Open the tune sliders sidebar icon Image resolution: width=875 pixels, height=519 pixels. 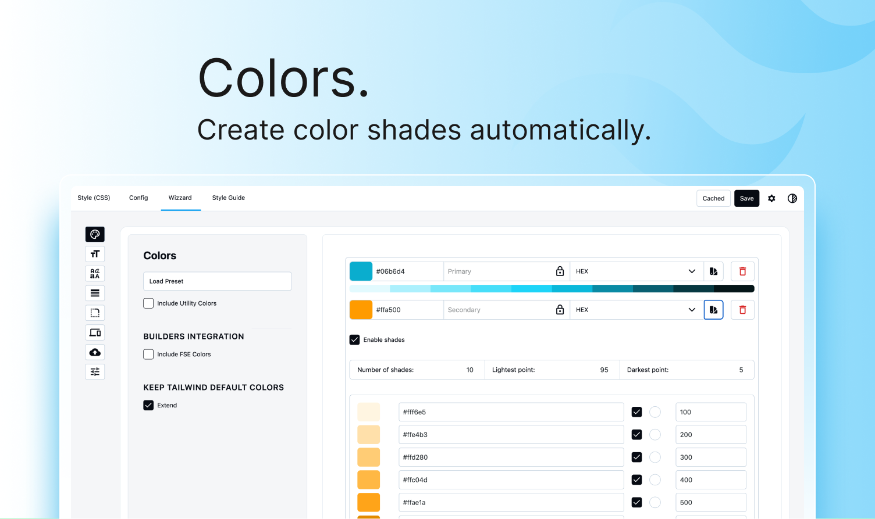(95, 371)
